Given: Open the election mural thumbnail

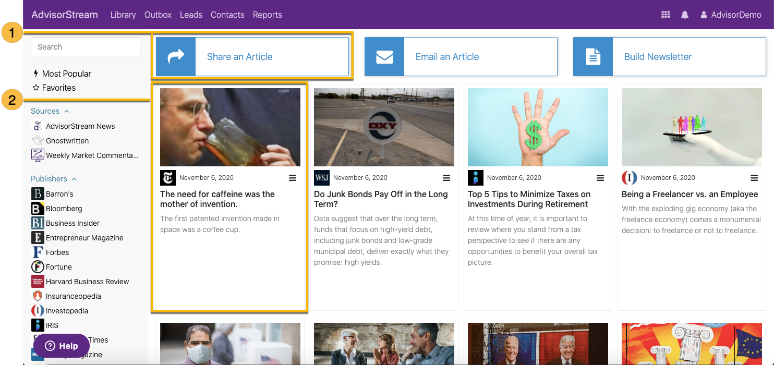Looking at the screenshot, I should point(538,344).
